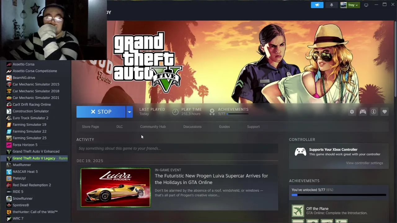The image size is (397, 223).
Task: Click the Assetto Corsa game icon
Action: coord(9,64)
